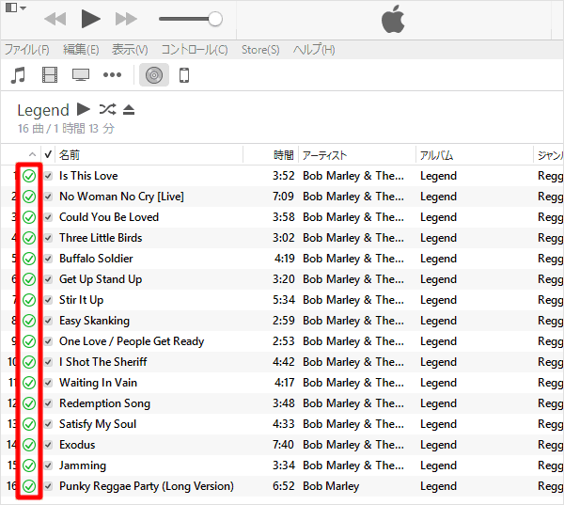Uncheck the Is This Love checkbox
Screen dimensions: 564x505
48,176
